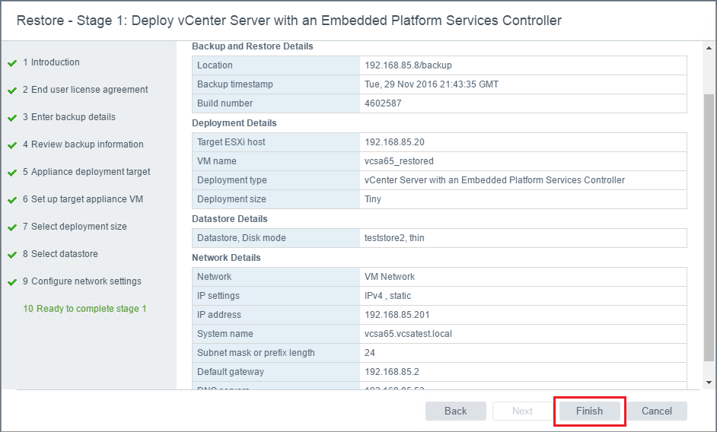Click the Target ESXi host label
Image resolution: width=717 pixels, height=432 pixels.
pyautogui.click(x=231, y=142)
